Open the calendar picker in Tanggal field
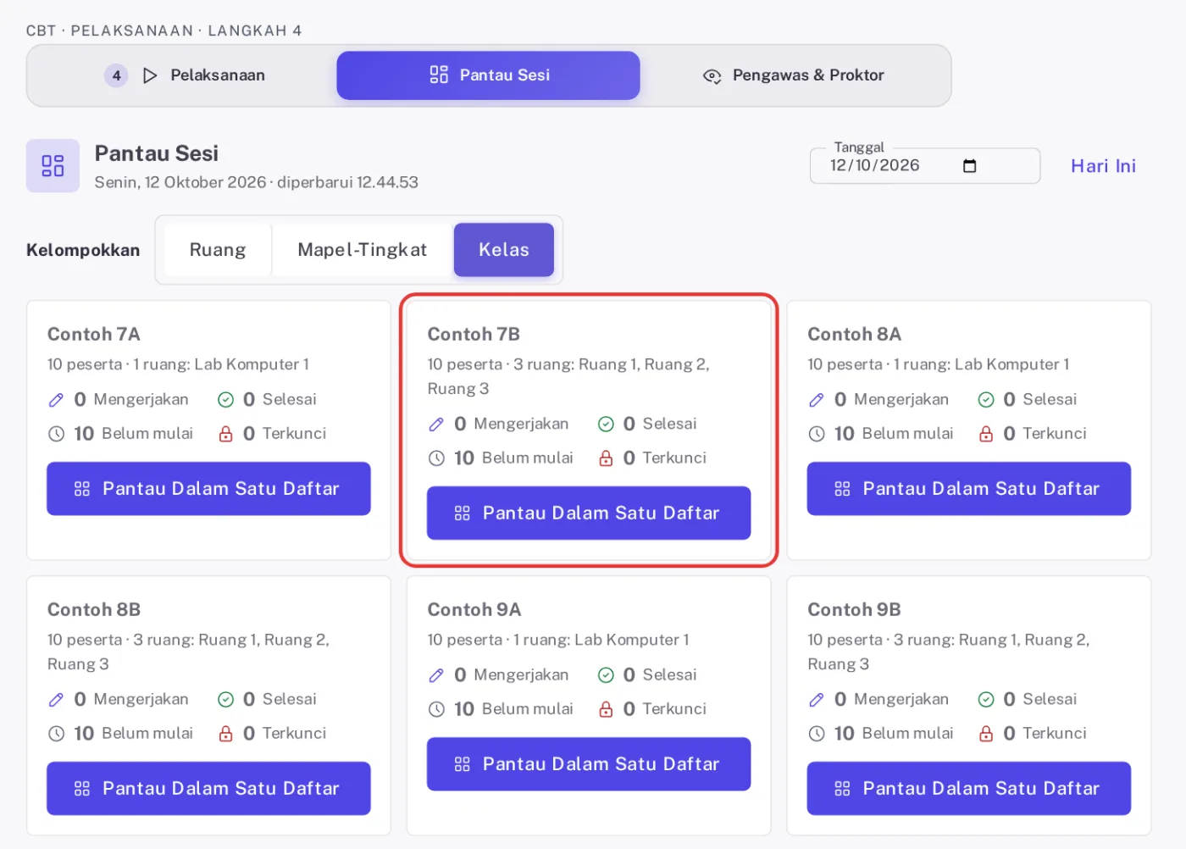Screen dimensions: 1186x849 [970, 166]
